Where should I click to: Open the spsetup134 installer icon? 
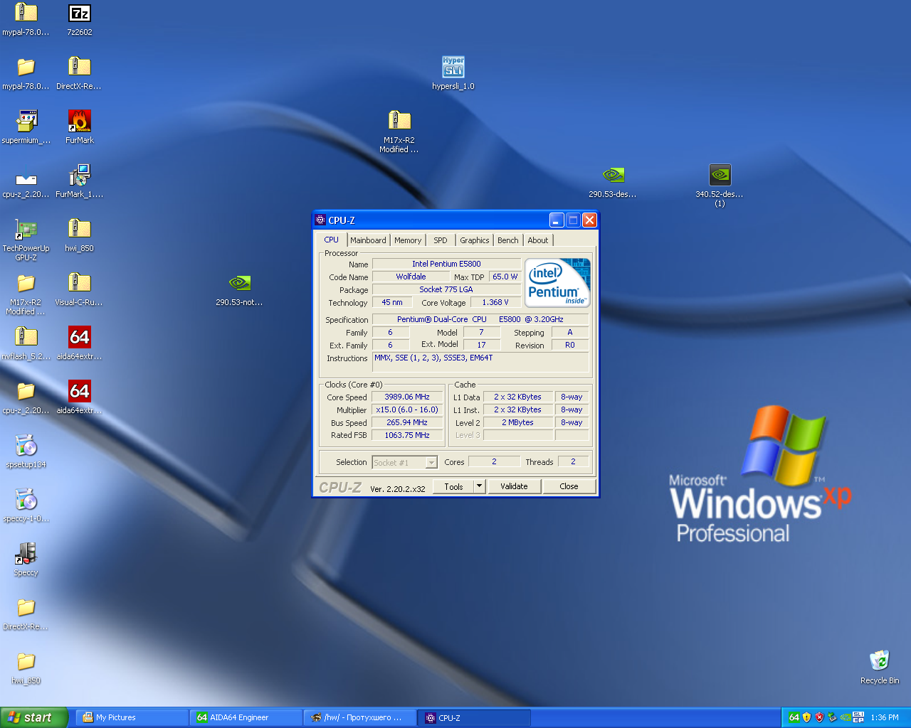tap(26, 446)
